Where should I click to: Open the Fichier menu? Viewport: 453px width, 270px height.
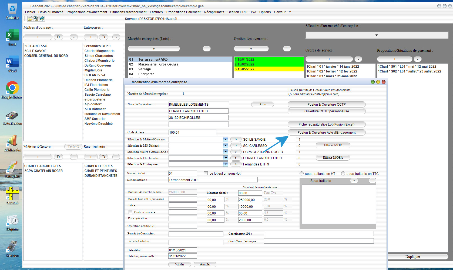click(30, 12)
